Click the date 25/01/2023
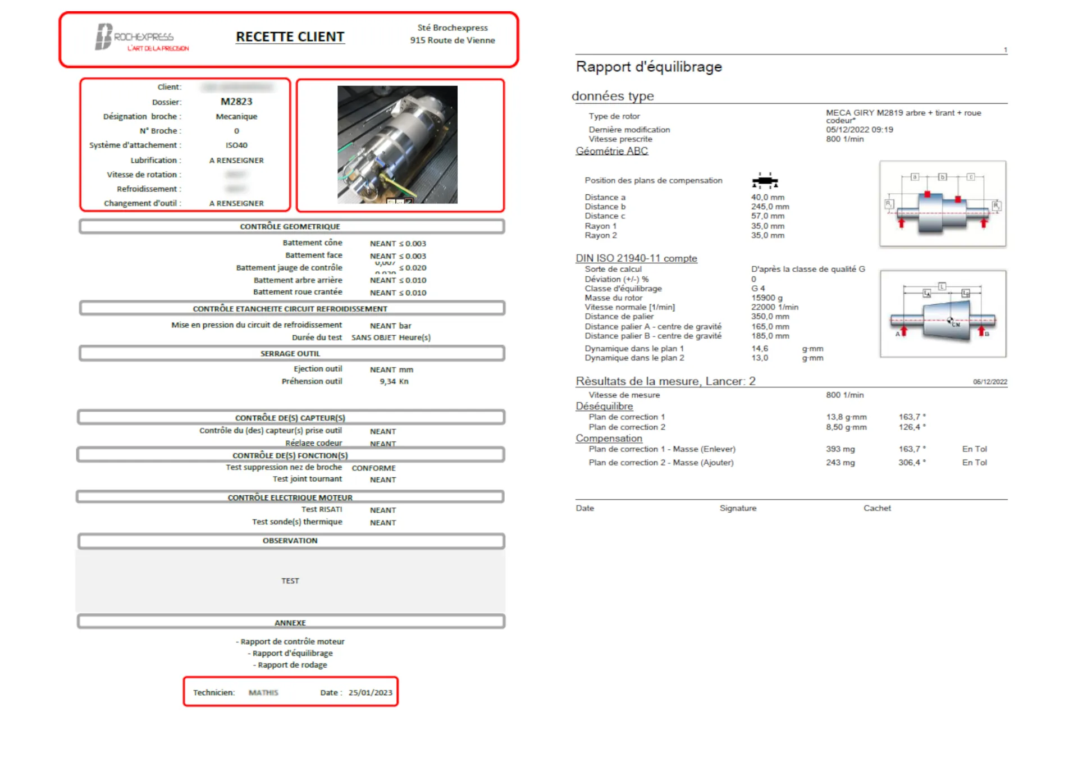This screenshot has height=762, width=1078. coord(370,692)
